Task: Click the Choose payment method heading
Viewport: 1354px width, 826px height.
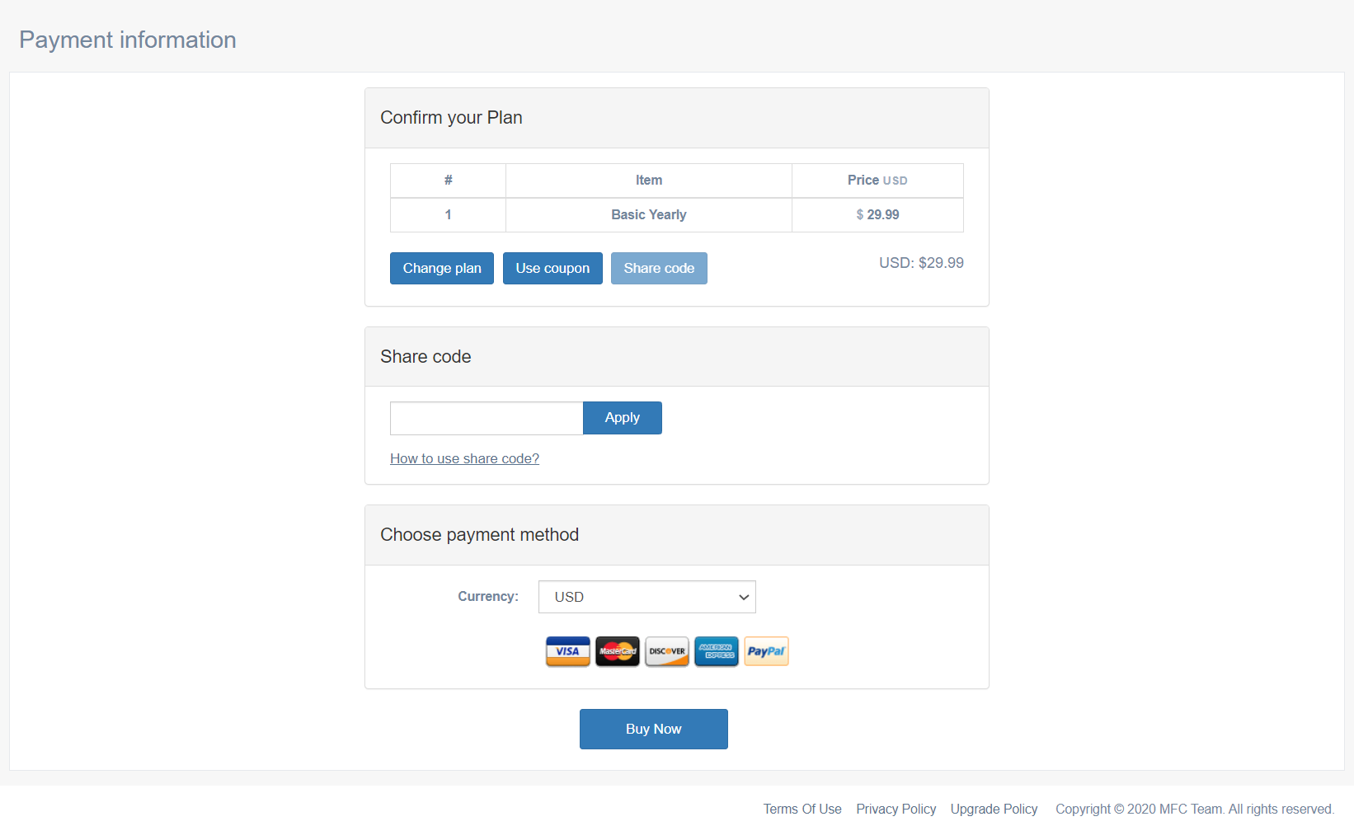Action: (479, 535)
